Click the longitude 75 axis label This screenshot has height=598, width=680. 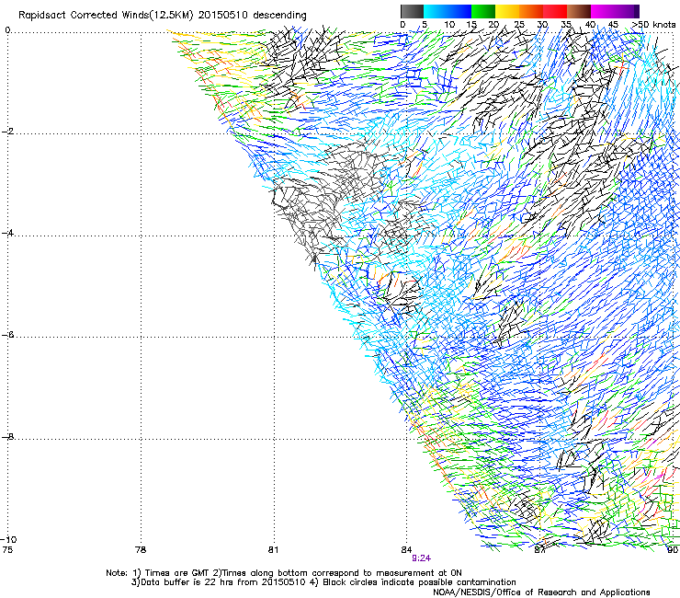7,550
